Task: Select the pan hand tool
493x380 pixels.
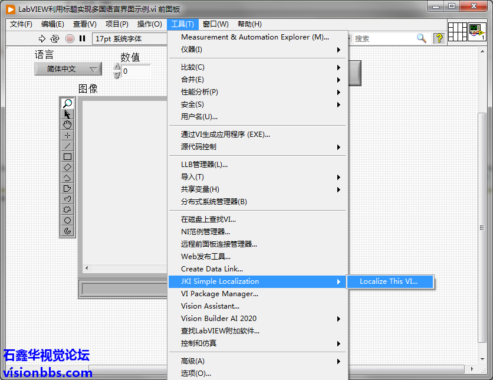Action: (x=68, y=125)
